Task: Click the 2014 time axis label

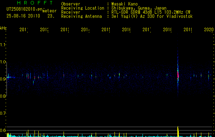Action: [x=85, y=29]
